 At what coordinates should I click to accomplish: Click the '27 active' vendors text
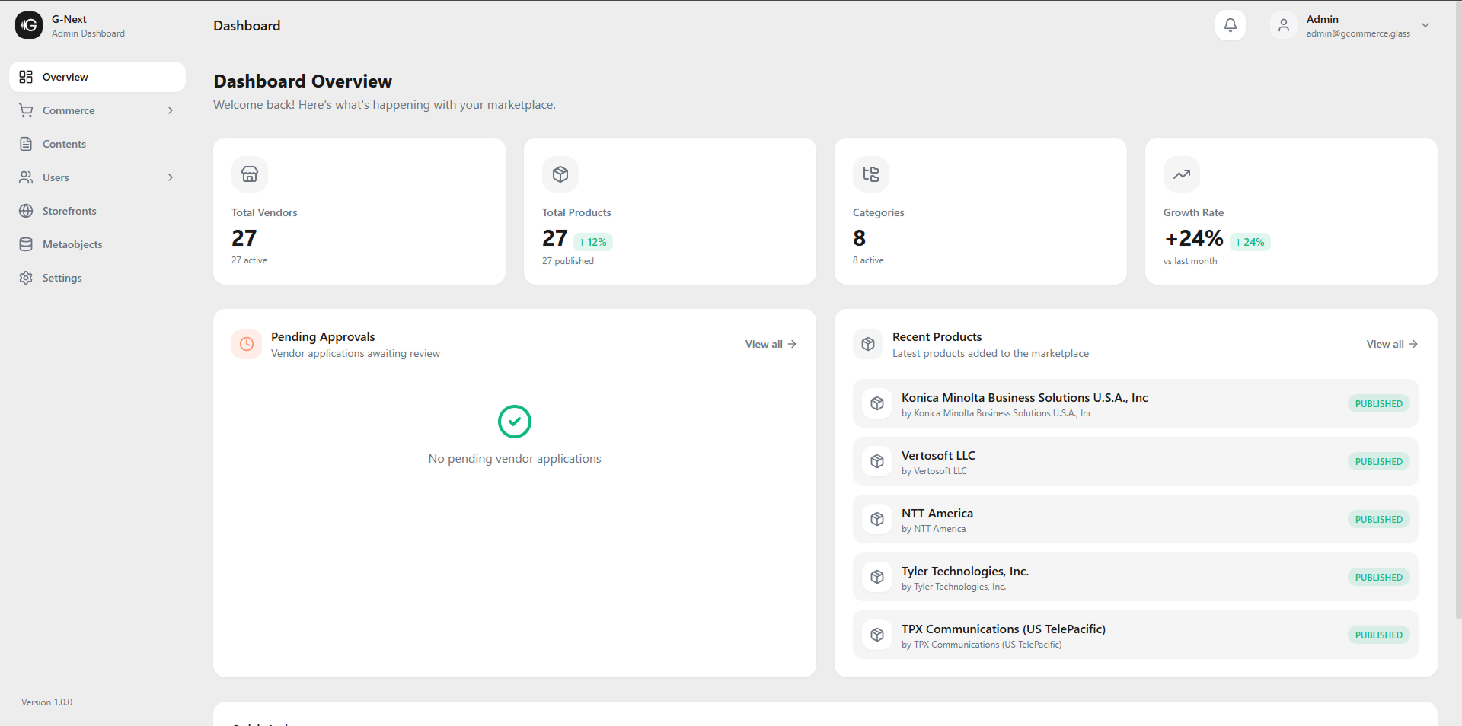click(249, 260)
